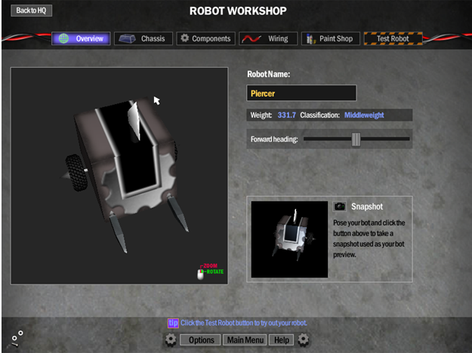Click the zoom/rotate mouse hint icon

coord(200,274)
